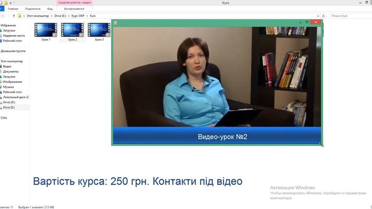Image resolution: width=372 pixels, height=209 pixels.
Task: Open the Видео library in the sidebar
Action: 7,66
